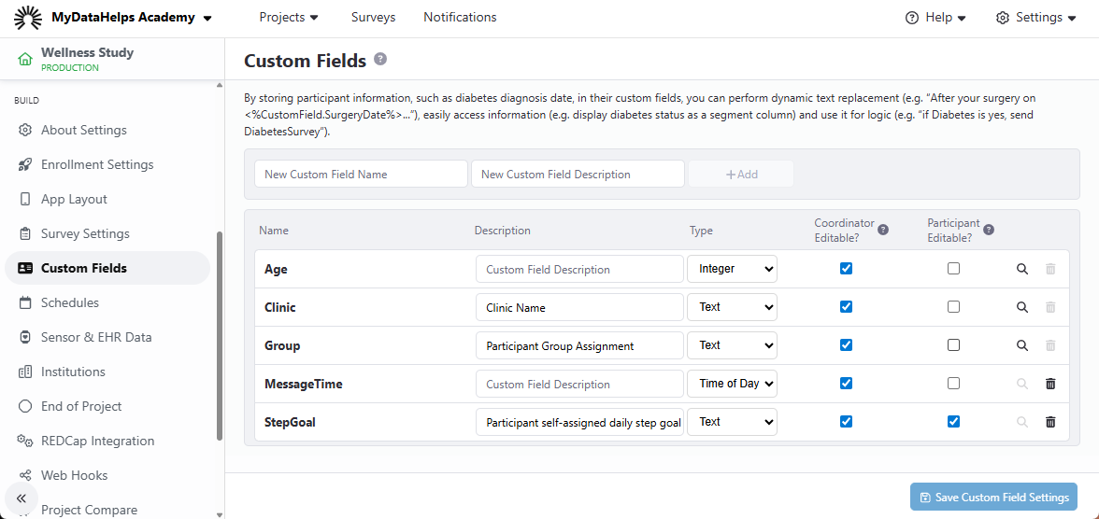Image resolution: width=1099 pixels, height=519 pixels.
Task: Open Schedules in the sidebar
Action: (70, 302)
